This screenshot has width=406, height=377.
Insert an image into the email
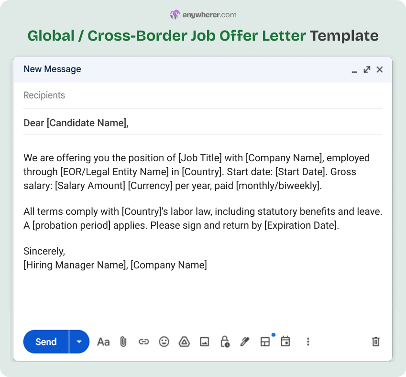(204, 342)
